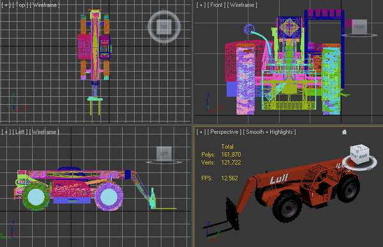The image size is (383, 247).
Task: Click the FPS value 12.562
Action: click(229, 178)
